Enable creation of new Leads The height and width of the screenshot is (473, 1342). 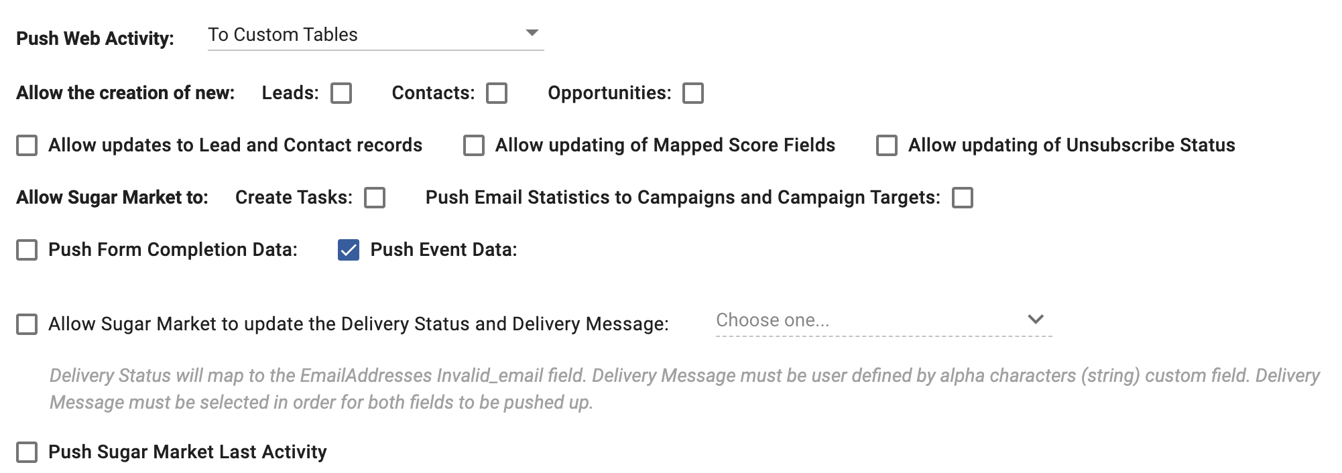[341, 93]
